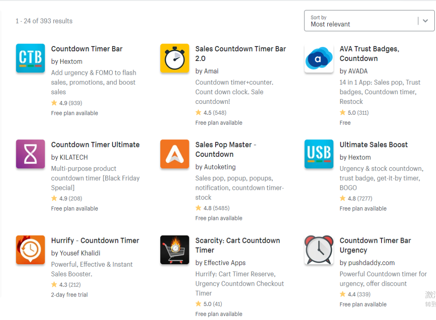Click the 5.0 (311) rating
The width and height of the screenshot is (436, 320).
point(354,113)
